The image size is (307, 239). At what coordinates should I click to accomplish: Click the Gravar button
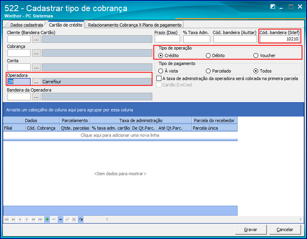[x=251, y=229]
